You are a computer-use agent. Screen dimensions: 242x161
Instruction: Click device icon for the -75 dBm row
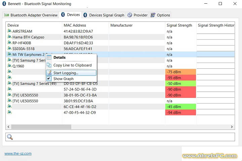[9, 72]
